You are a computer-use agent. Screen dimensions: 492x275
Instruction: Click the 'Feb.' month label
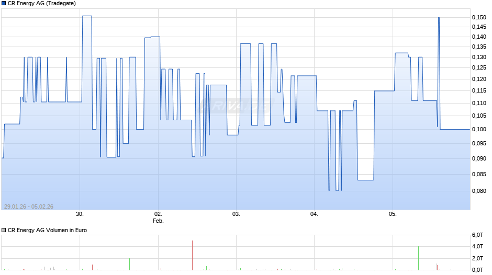pyautogui.click(x=158, y=221)
